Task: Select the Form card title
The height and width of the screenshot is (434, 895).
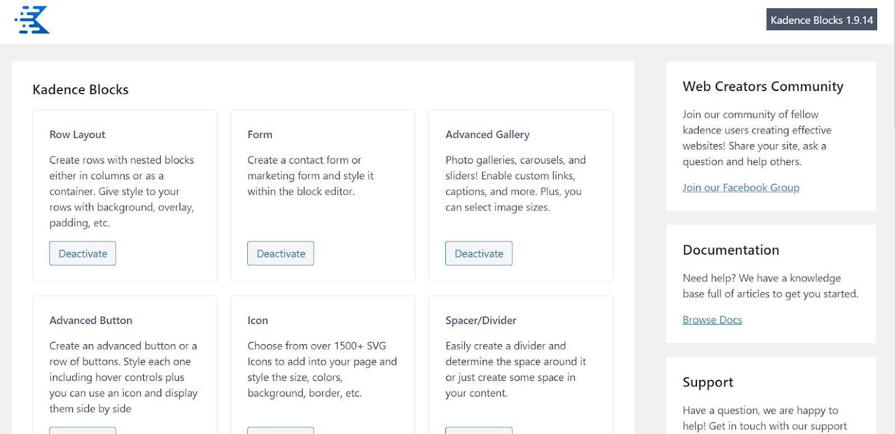Action: point(260,135)
